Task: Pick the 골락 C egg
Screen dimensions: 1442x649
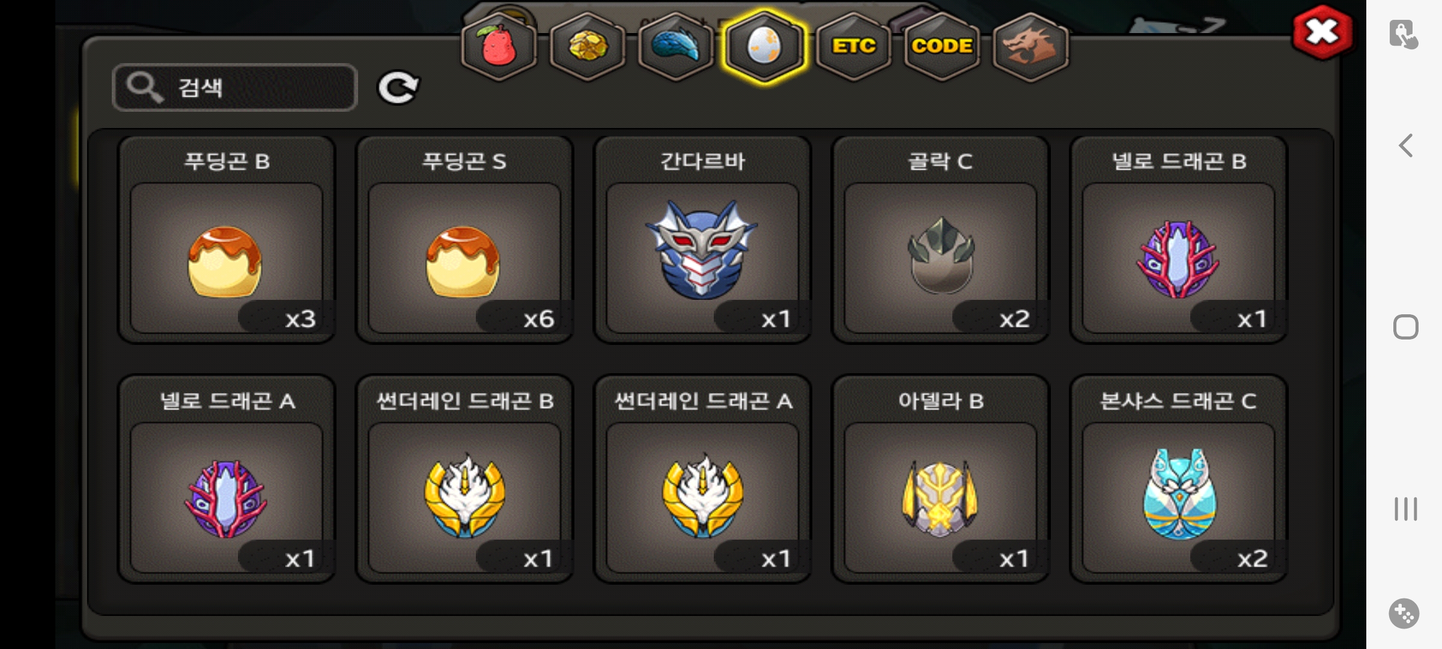Action: [x=940, y=239]
